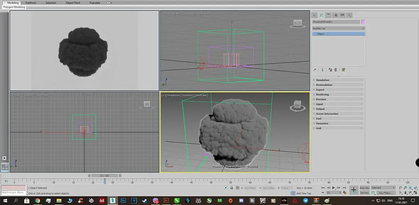
Task: Expand the Simulation rollout
Action: coord(322,80)
